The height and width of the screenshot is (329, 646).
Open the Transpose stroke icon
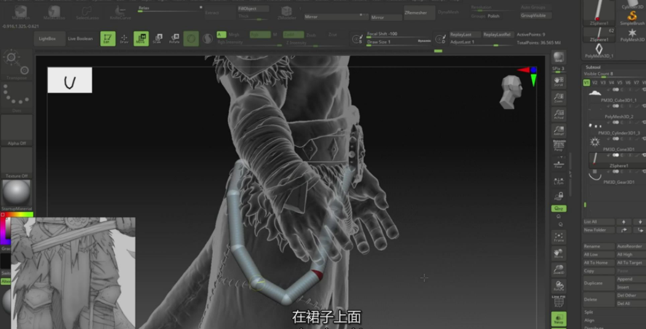click(x=17, y=65)
